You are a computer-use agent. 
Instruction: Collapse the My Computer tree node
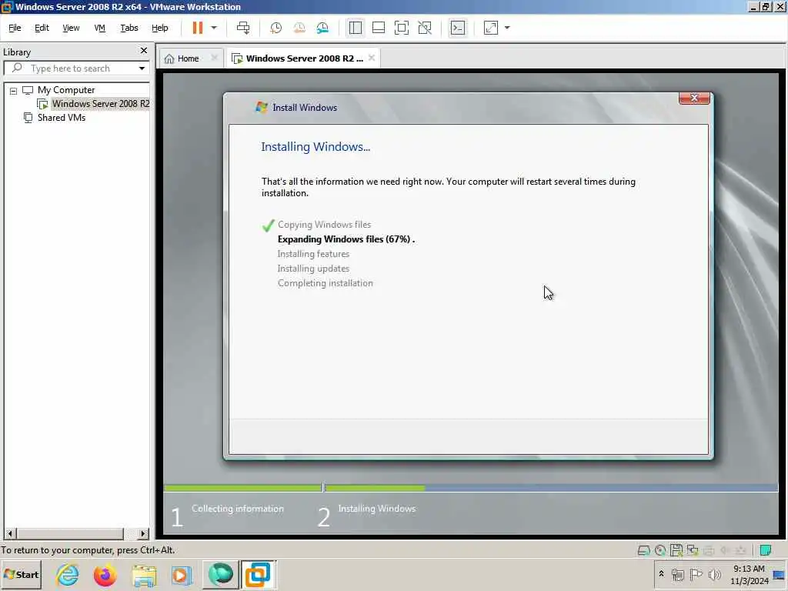tap(14, 91)
